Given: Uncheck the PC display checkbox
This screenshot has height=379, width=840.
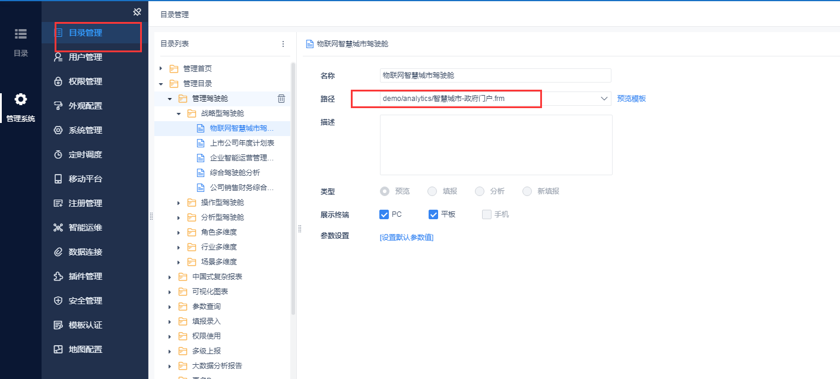Looking at the screenshot, I should 384,214.
